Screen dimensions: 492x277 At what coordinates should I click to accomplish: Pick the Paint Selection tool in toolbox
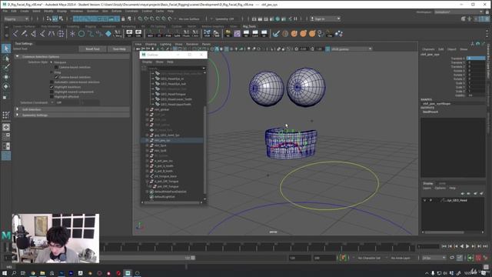coord(6,67)
